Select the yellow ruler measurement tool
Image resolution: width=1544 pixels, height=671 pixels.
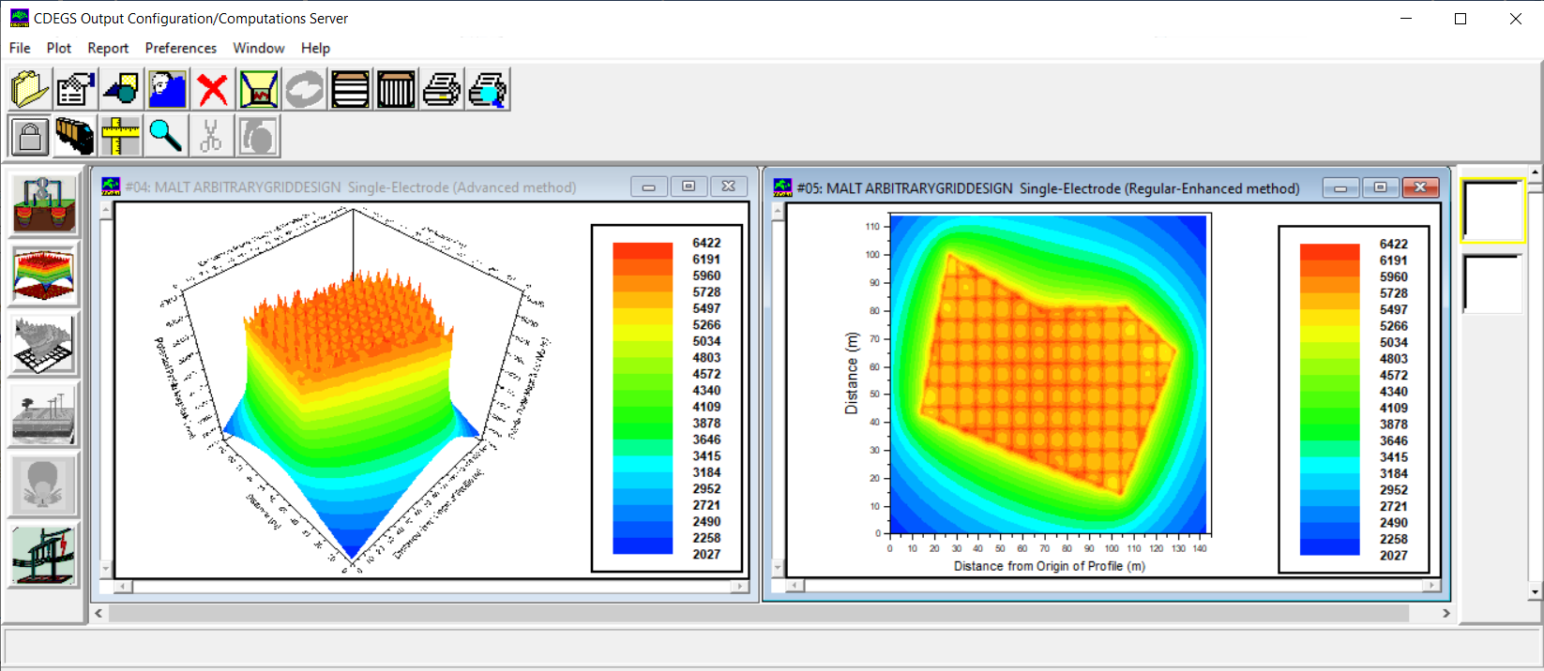pyautogui.click(x=122, y=136)
